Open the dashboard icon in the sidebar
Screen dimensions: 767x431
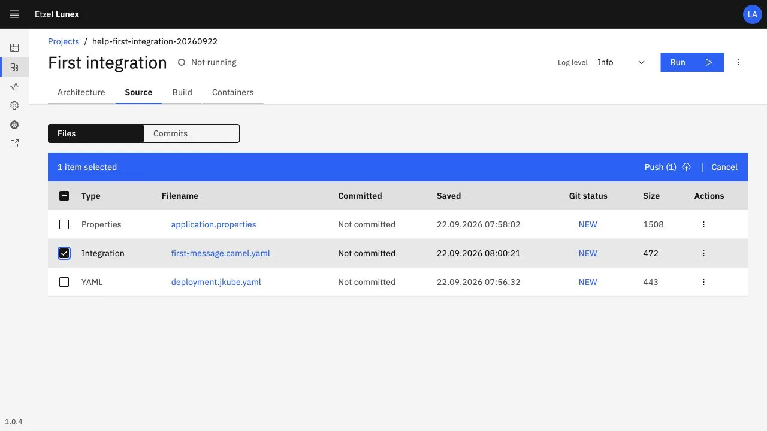click(14, 48)
